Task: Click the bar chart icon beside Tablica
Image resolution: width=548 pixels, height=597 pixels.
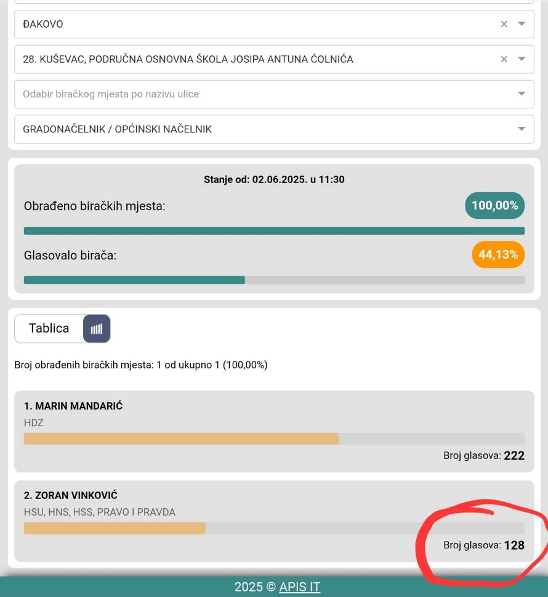Action: (x=97, y=328)
